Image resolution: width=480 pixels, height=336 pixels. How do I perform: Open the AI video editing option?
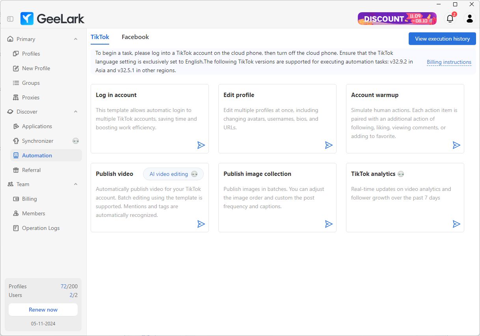pos(173,174)
